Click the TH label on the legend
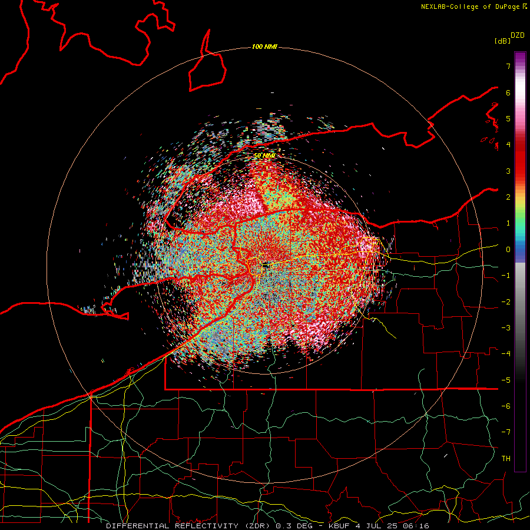 tap(506, 459)
